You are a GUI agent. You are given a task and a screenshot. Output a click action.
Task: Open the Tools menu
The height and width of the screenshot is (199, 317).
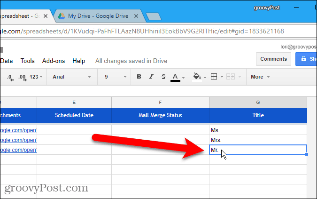point(28,61)
